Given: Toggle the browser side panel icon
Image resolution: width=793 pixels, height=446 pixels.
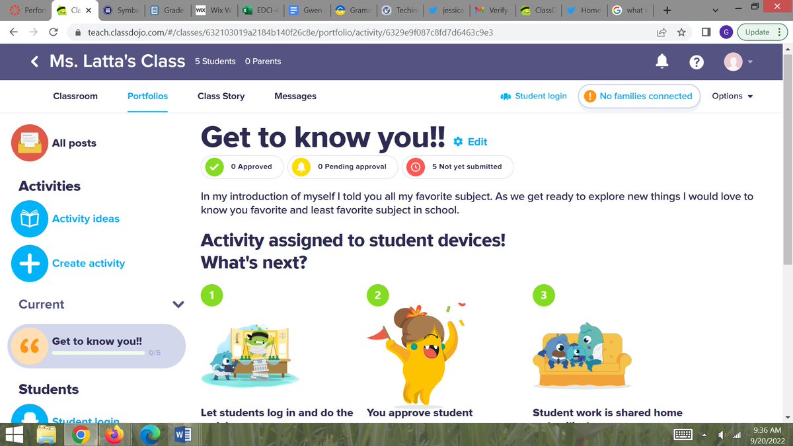Looking at the screenshot, I should pos(706,32).
